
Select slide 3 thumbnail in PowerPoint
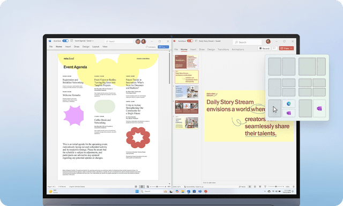[187, 92]
